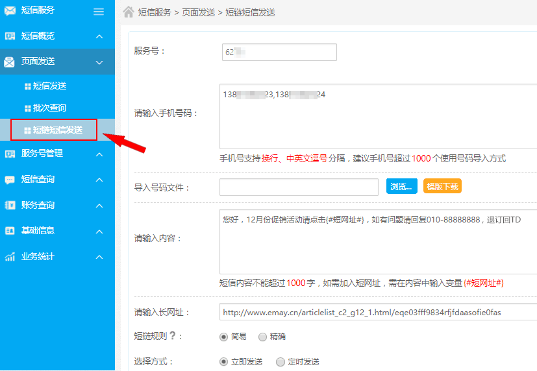Image resolution: width=537 pixels, height=371 pixels.
Task: Select the 精确 short link rule
Action: [x=262, y=337]
